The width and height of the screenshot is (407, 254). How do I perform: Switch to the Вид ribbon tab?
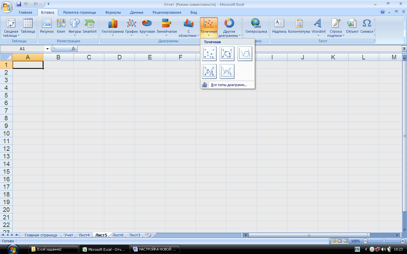[194, 12]
